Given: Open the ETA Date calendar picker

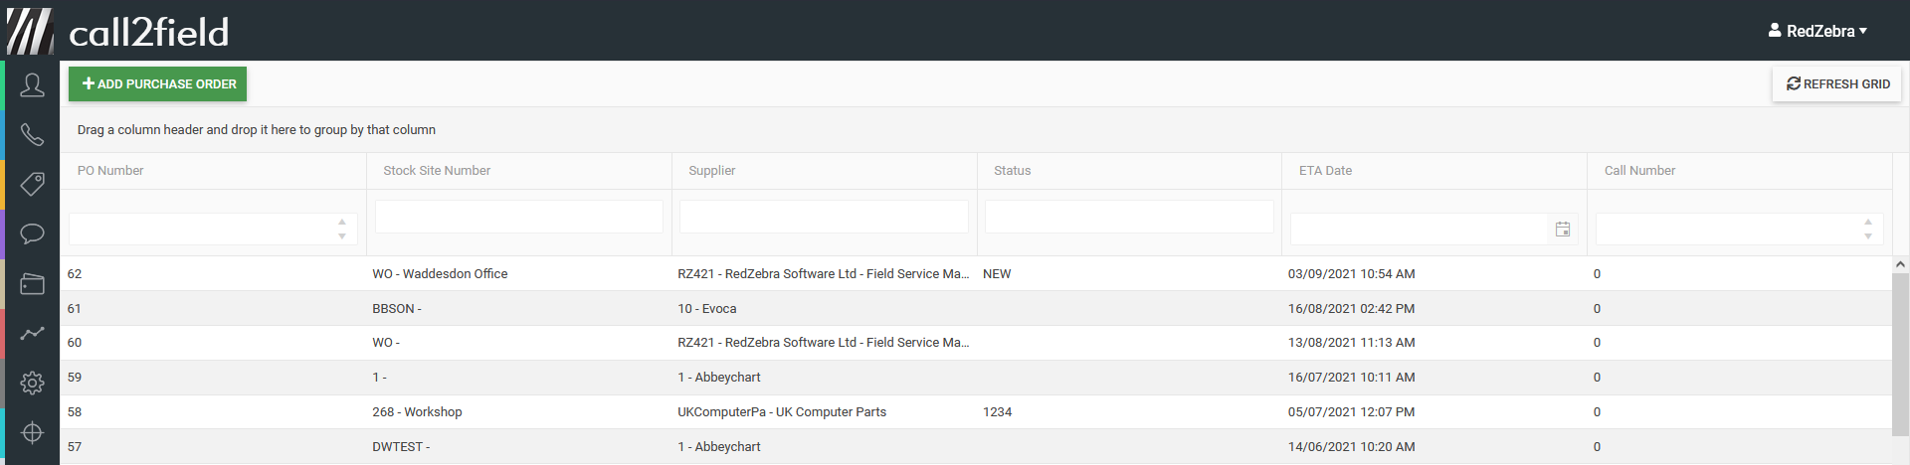Looking at the screenshot, I should click(1563, 230).
